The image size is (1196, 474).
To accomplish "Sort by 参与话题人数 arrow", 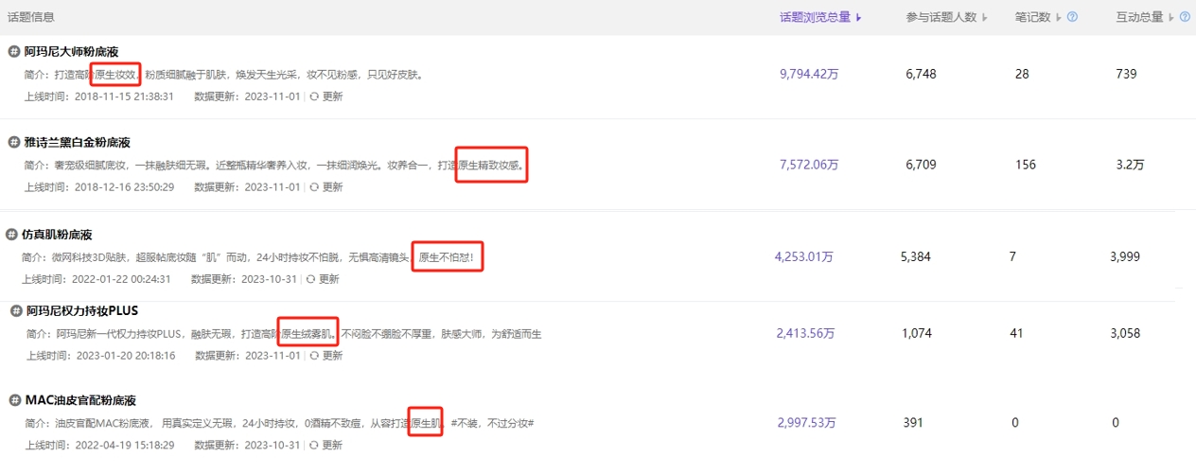I will 985,17.
